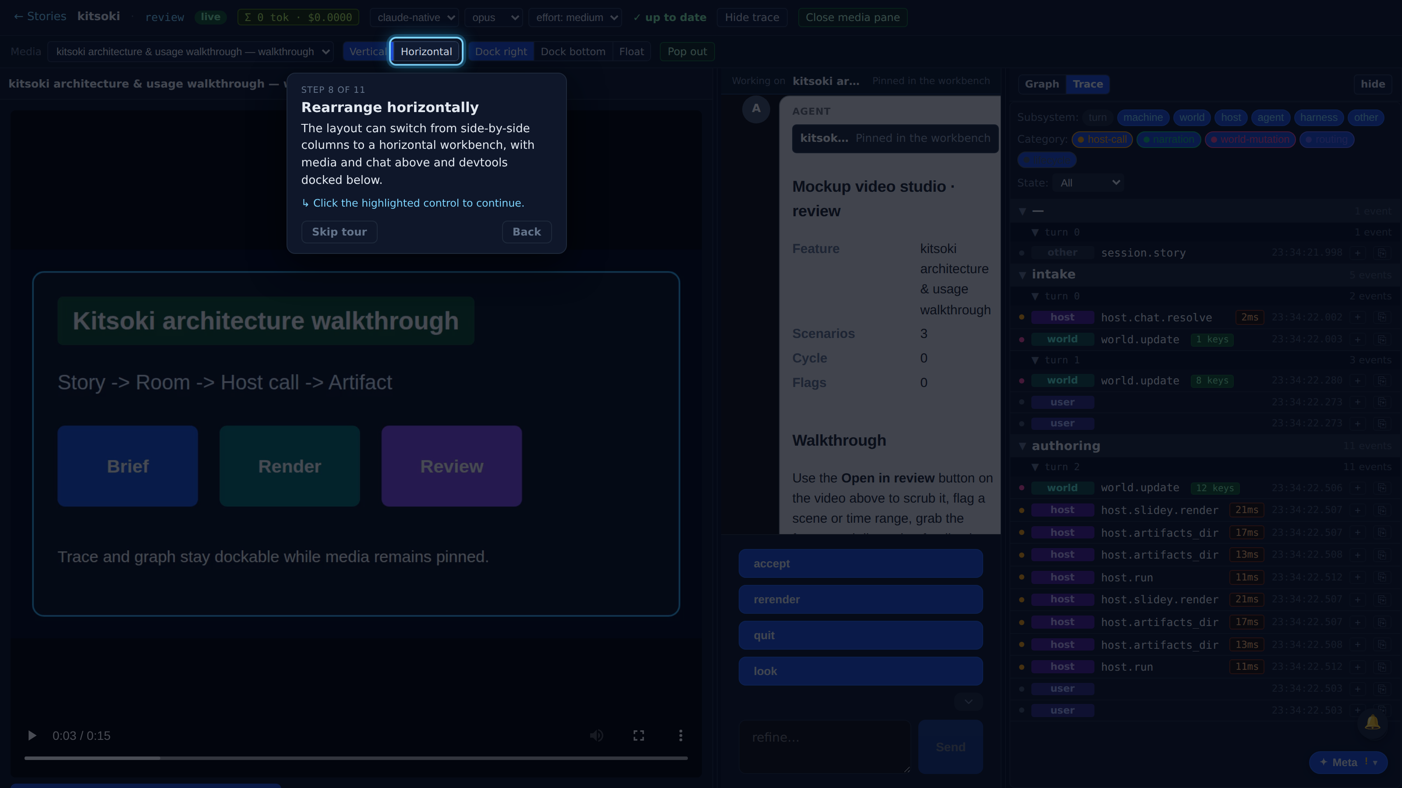Seek on the video progress bar
Viewport: 1402px width, 788px height.
(x=356, y=757)
